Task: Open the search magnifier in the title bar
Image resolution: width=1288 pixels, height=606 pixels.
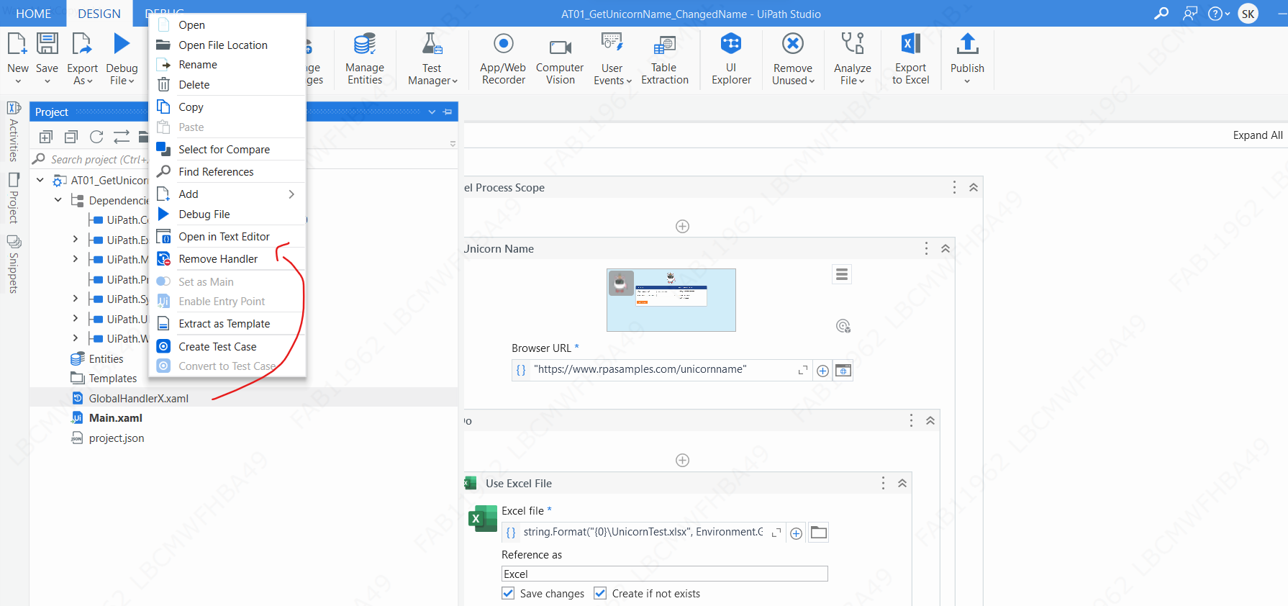Action: tap(1161, 14)
